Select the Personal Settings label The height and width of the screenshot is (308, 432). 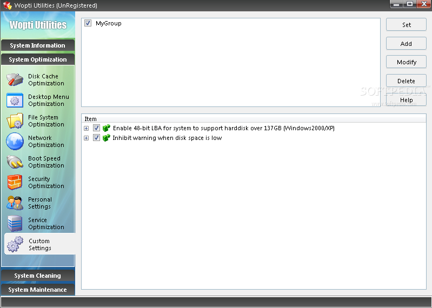39,203
